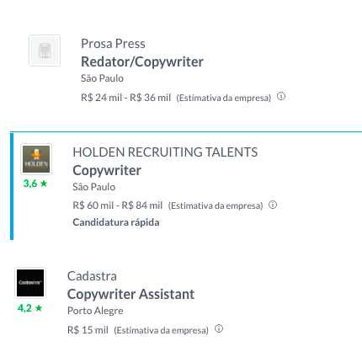Open salary info icon for Cadastra listing
The width and height of the screenshot is (362, 352).
click(x=219, y=328)
